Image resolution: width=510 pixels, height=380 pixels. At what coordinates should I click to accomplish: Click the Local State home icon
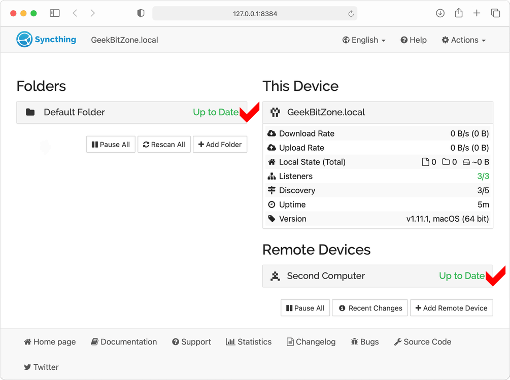tap(271, 162)
